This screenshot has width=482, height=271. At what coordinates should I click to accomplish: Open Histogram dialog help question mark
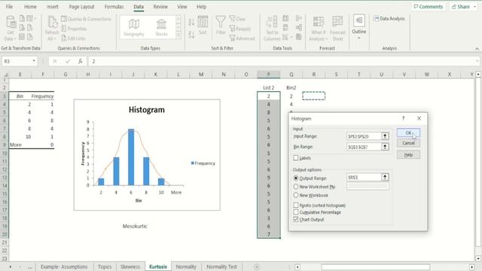pyautogui.click(x=404, y=118)
